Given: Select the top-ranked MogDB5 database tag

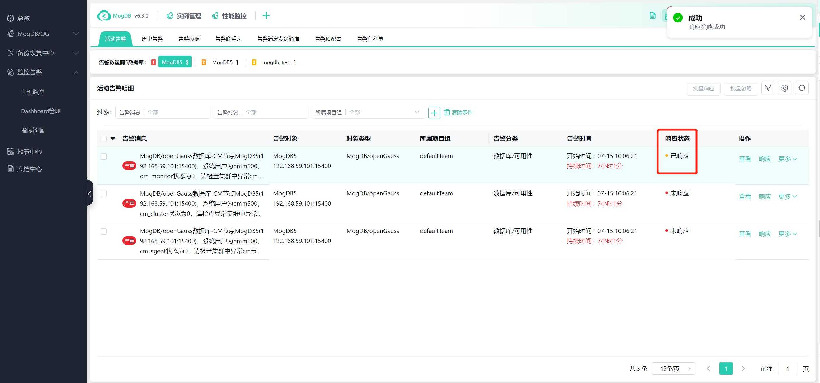Looking at the screenshot, I should 175,62.
